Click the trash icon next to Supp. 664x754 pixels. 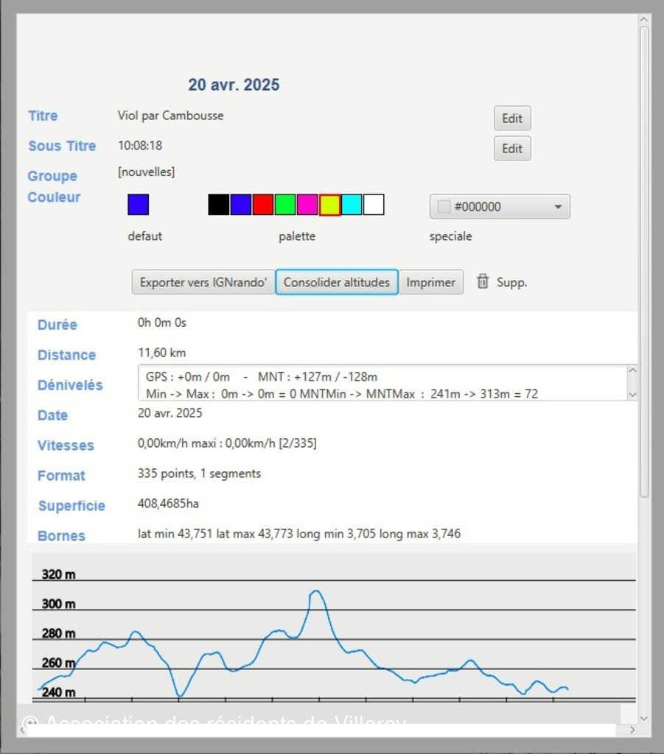tap(483, 281)
